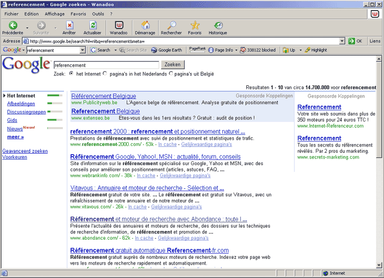
Task: Open the Geavanceerd zoeken link
Action: pyautogui.click(x=25, y=151)
